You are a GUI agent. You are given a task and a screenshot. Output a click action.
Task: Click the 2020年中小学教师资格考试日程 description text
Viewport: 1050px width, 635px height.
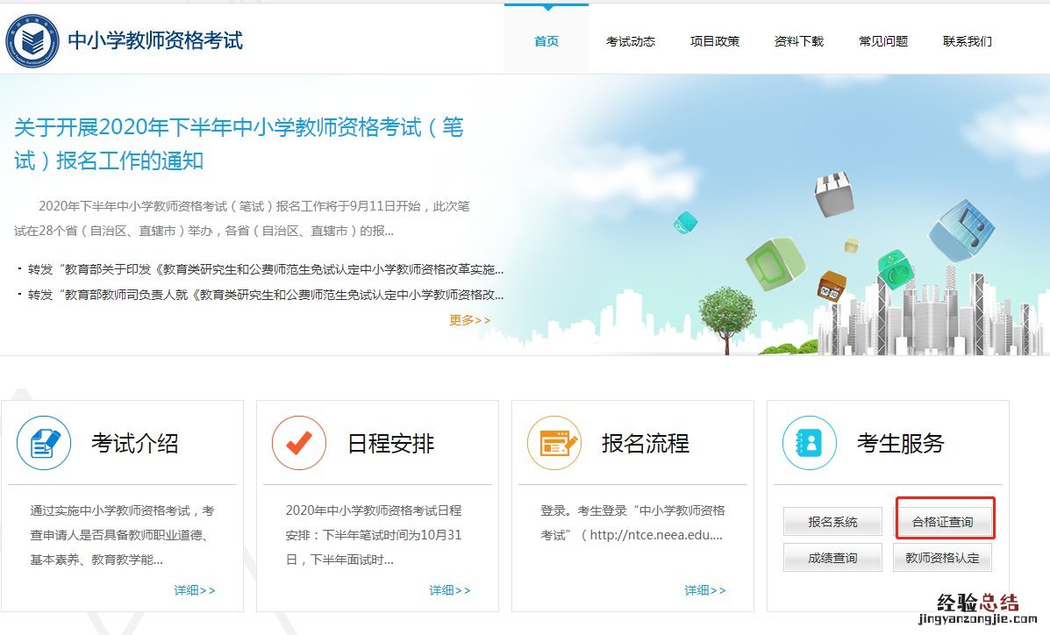point(374,535)
